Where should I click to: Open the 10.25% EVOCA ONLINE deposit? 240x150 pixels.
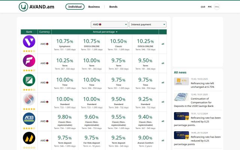point(145,44)
